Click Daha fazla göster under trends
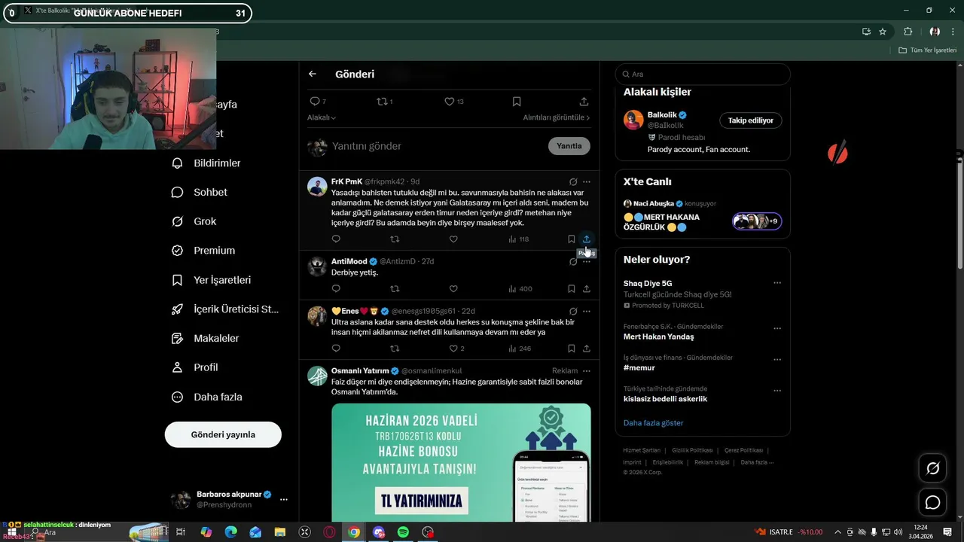Image resolution: width=964 pixels, height=542 pixels. (x=654, y=423)
